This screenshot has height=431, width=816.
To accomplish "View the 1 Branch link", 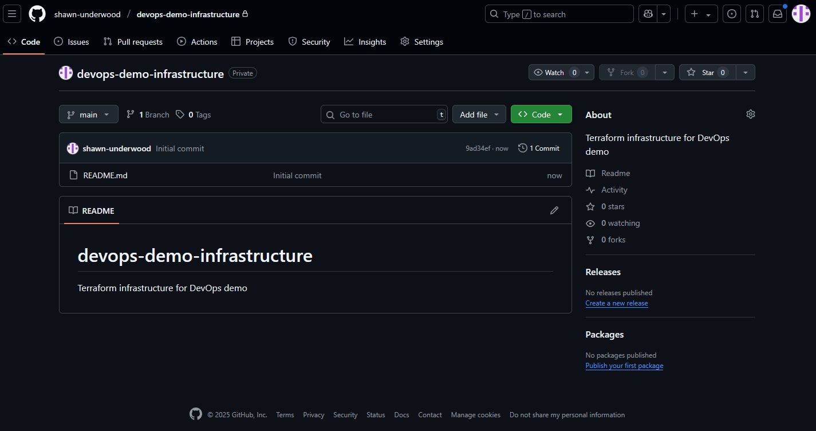I will [x=148, y=115].
